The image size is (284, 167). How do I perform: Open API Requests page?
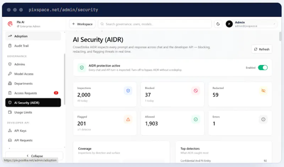[33, 140]
